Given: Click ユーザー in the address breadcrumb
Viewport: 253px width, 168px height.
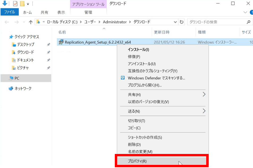Looking at the screenshot, I should [90, 22].
